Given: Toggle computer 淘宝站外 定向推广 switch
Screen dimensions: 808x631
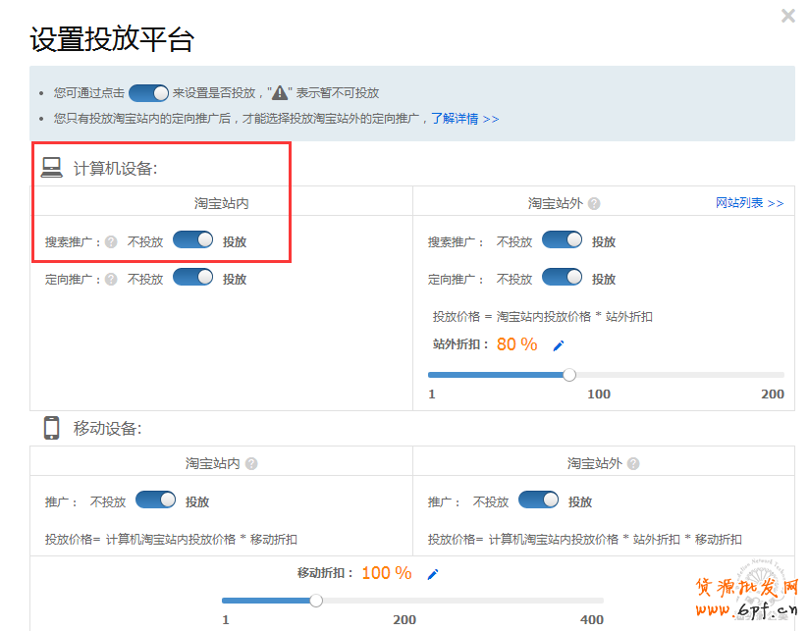Looking at the screenshot, I should point(562,278).
